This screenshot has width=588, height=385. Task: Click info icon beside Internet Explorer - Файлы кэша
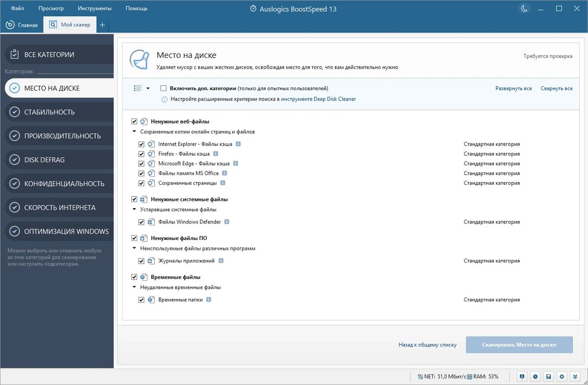pos(238,144)
